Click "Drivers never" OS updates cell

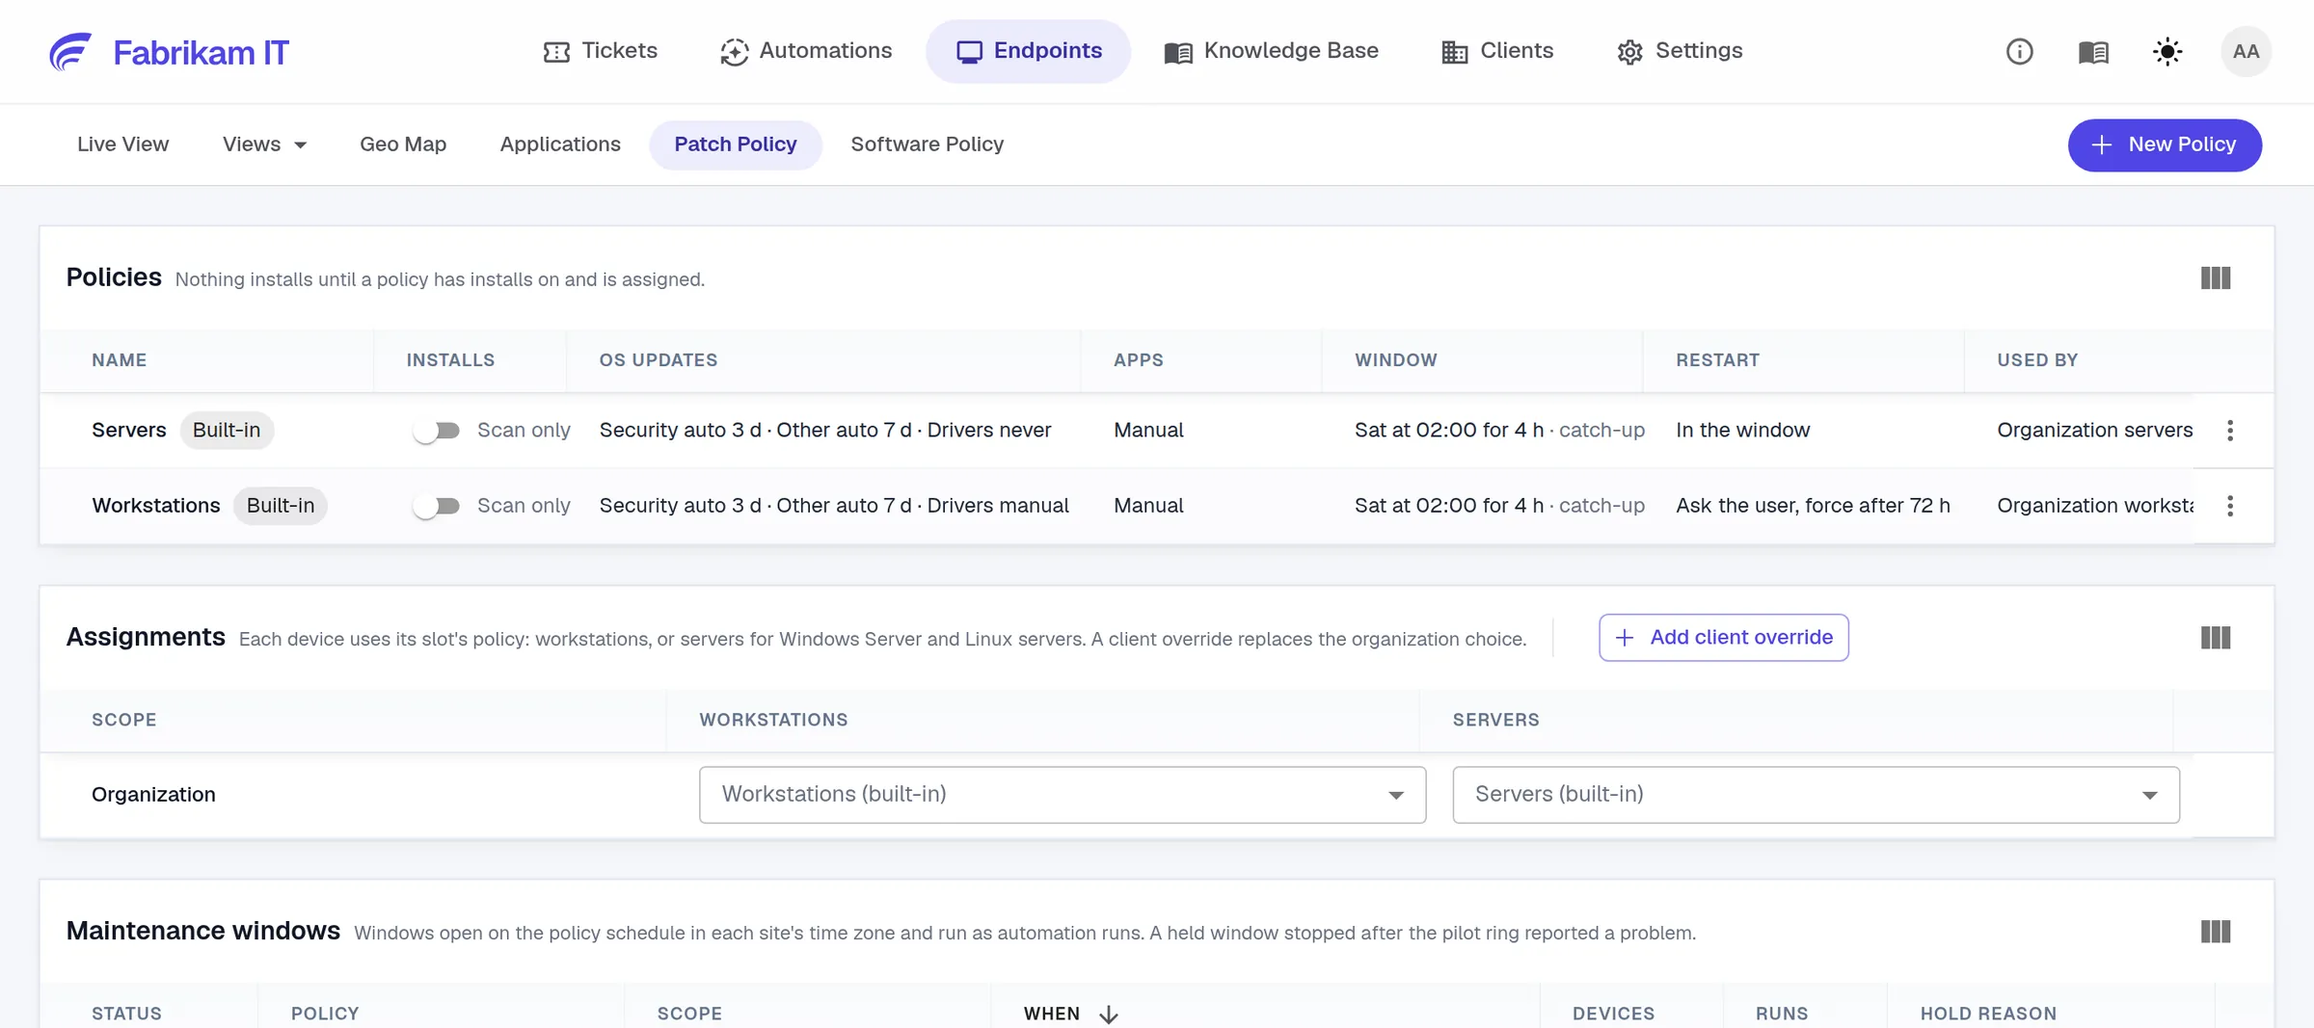989,431
